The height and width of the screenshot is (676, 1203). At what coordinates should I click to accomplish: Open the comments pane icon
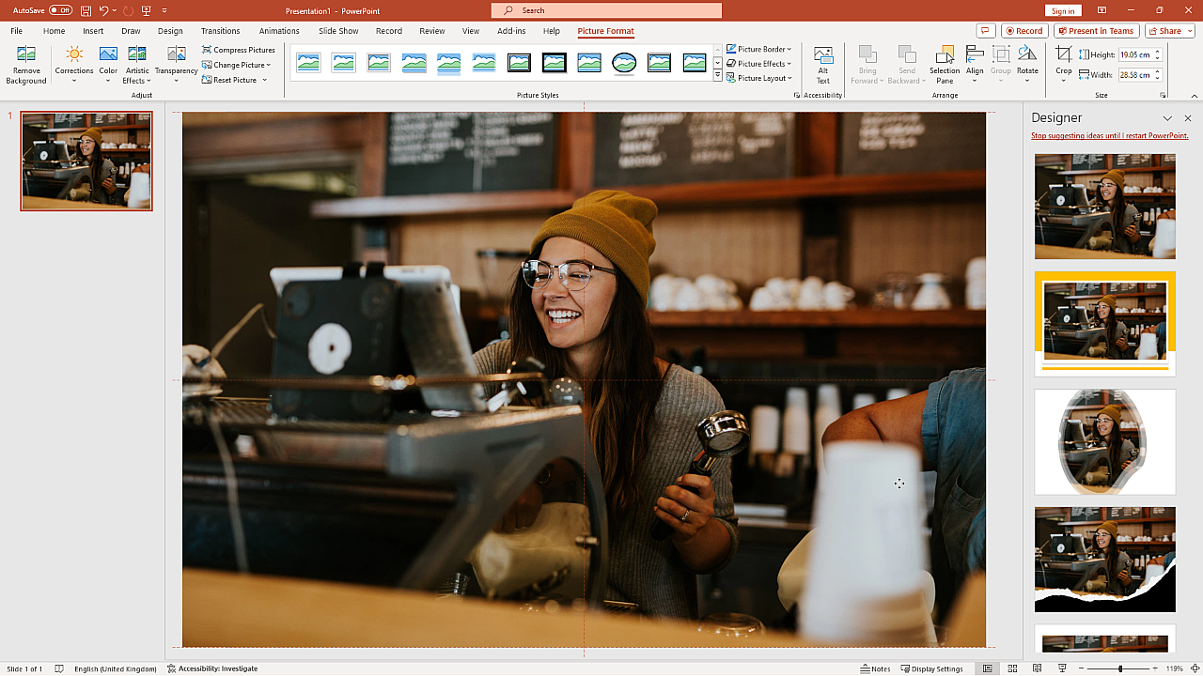[x=986, y=31]
